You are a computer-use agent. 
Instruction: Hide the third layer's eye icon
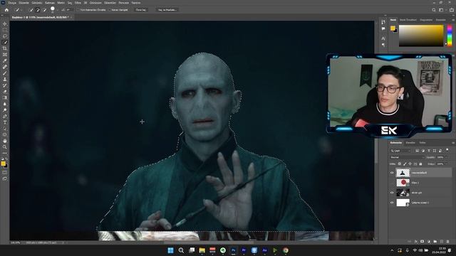(392, 193)
